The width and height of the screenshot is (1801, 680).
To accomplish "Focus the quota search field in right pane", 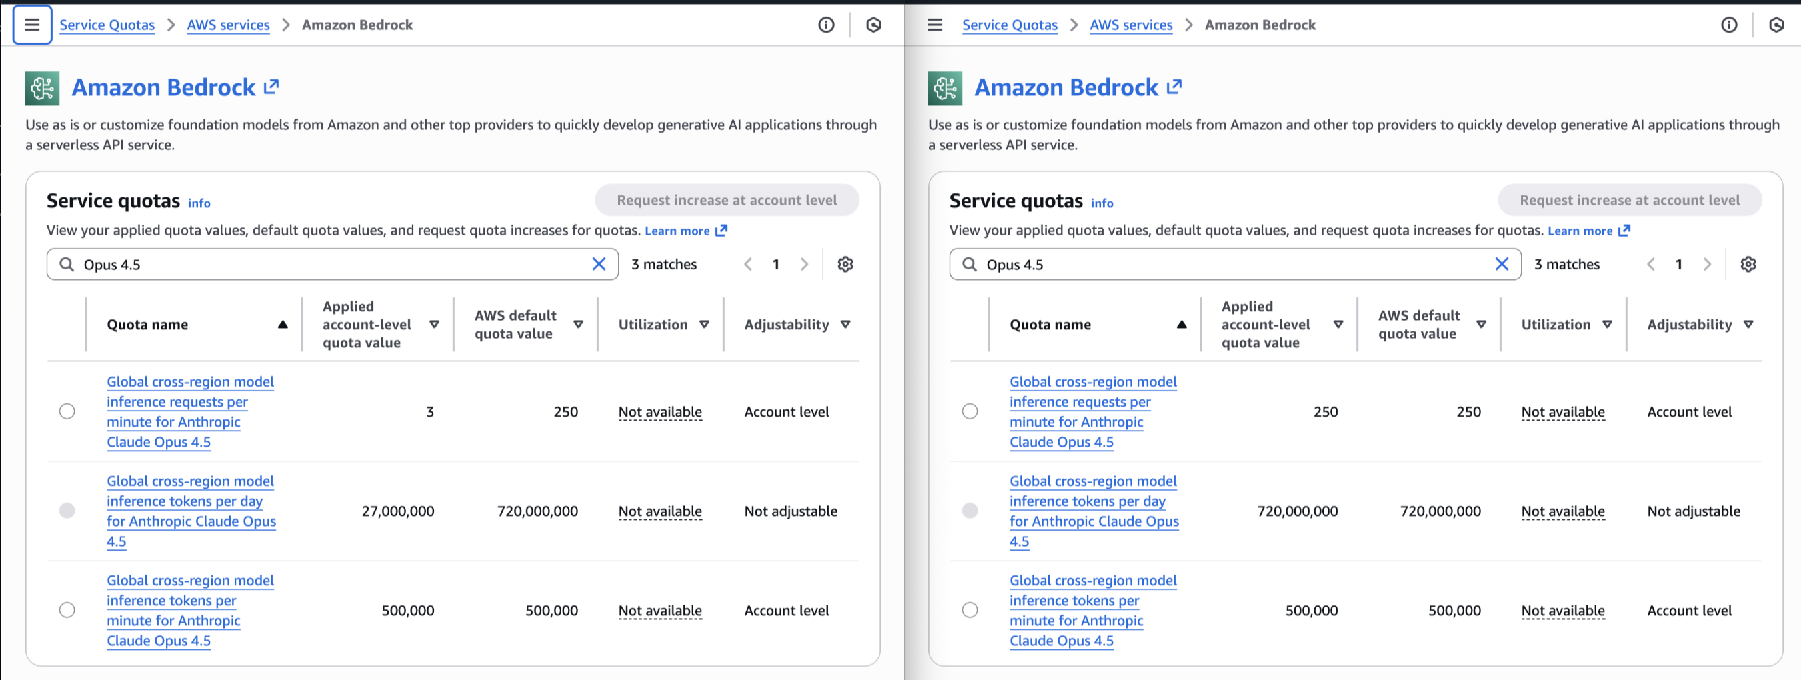I will 1230,265.
